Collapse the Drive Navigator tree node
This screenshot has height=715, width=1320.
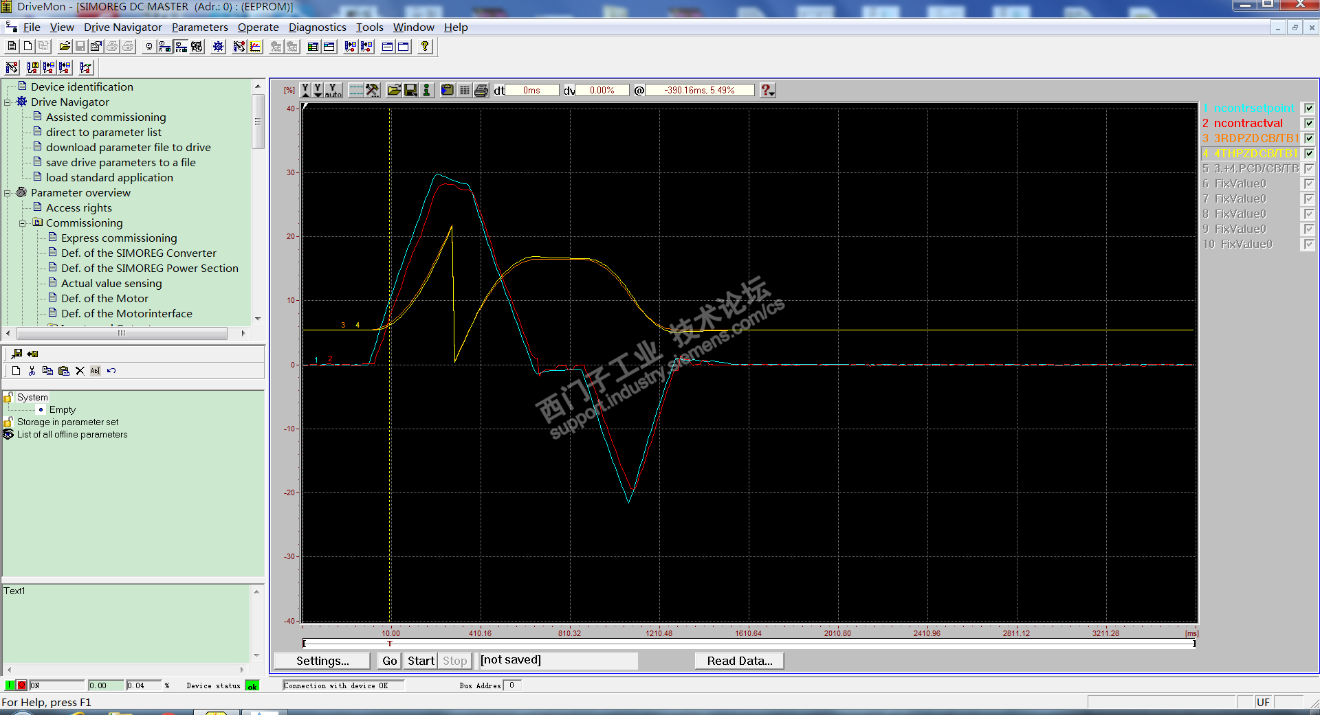click(x=8, y=102)
